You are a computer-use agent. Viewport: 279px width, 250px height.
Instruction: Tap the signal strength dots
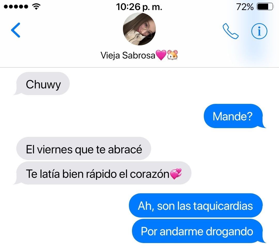coord(16,7)
